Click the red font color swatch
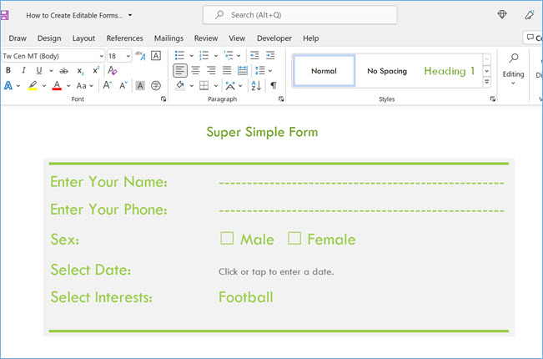 pyautogui.click(x=57, y=86)
